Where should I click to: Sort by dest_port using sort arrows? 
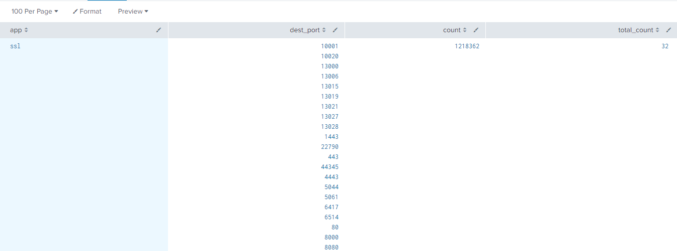[x=324, y=30]
